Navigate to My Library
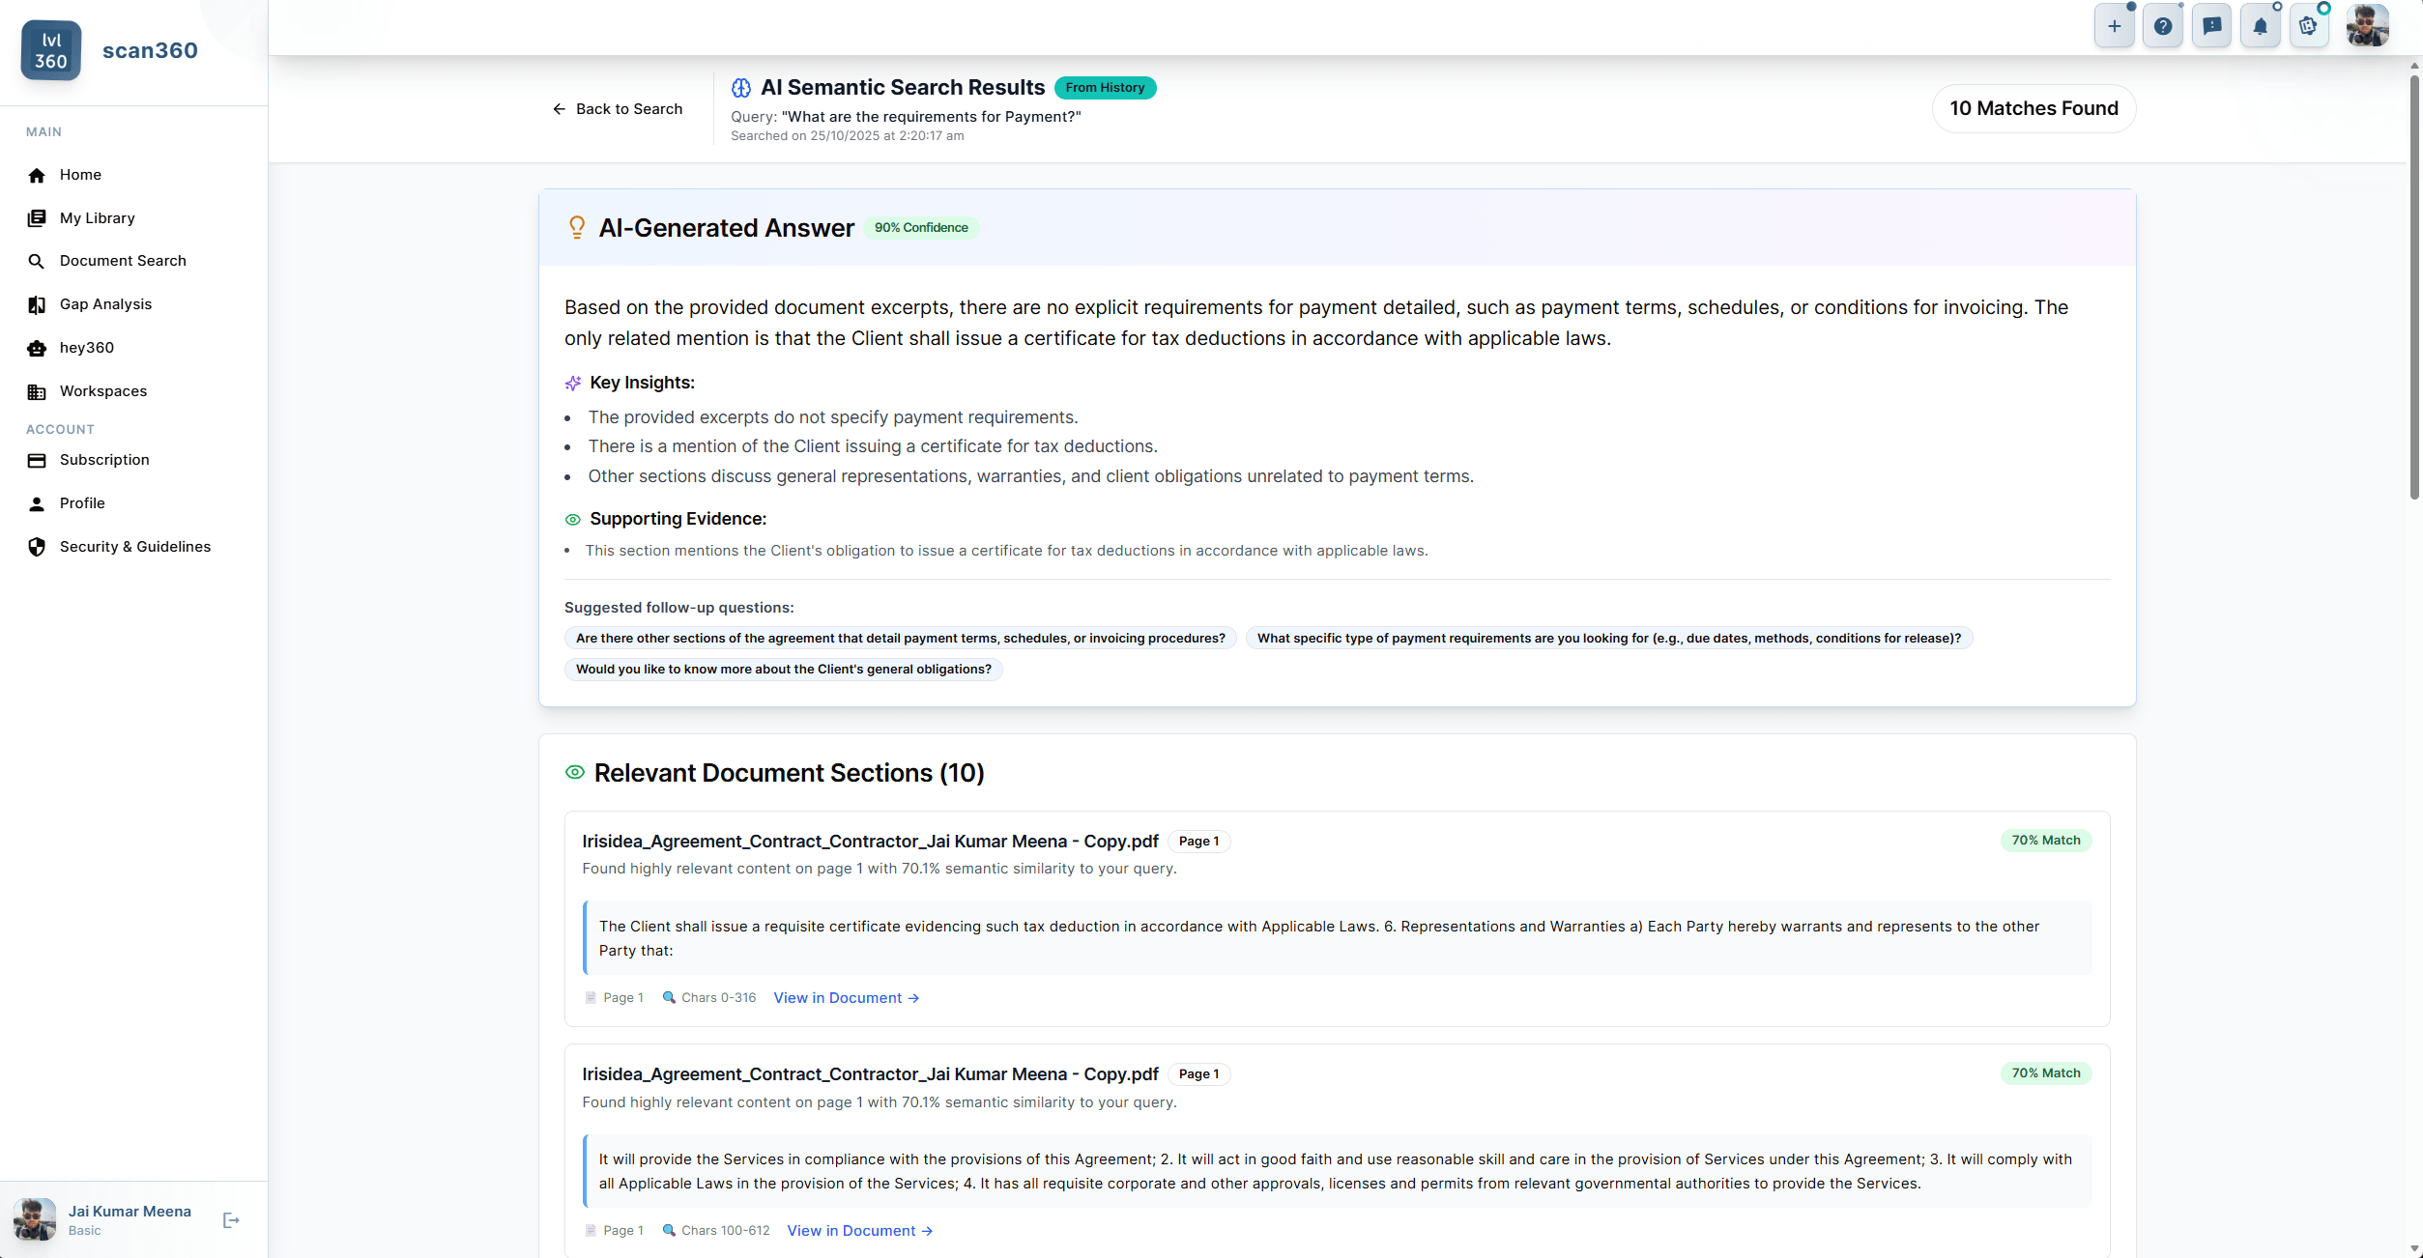 97,218
